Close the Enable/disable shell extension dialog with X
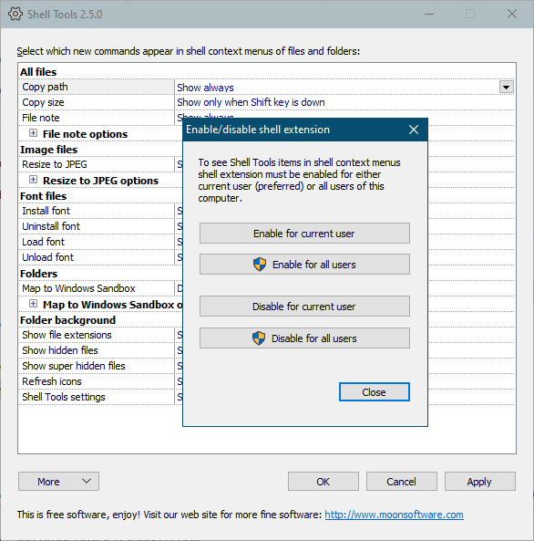The height and width of the screenshot is (541, 534). click(414, 130)
